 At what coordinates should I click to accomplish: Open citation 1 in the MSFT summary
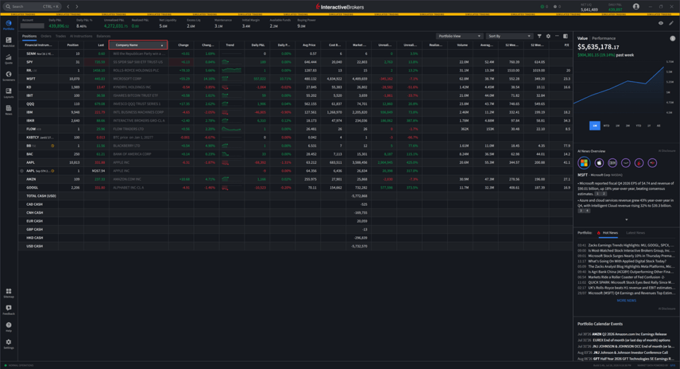click(597, 194)
